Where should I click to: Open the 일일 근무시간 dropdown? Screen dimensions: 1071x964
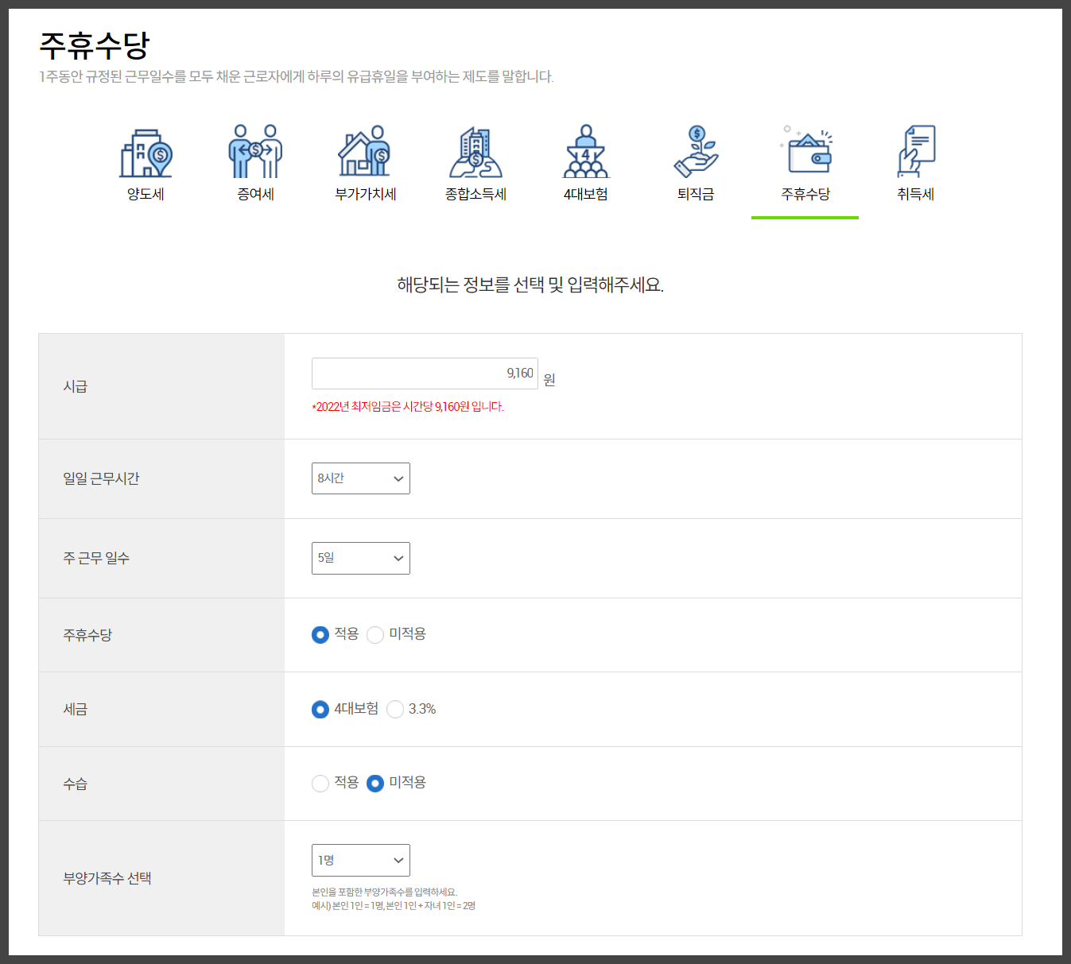click(360, 478)
